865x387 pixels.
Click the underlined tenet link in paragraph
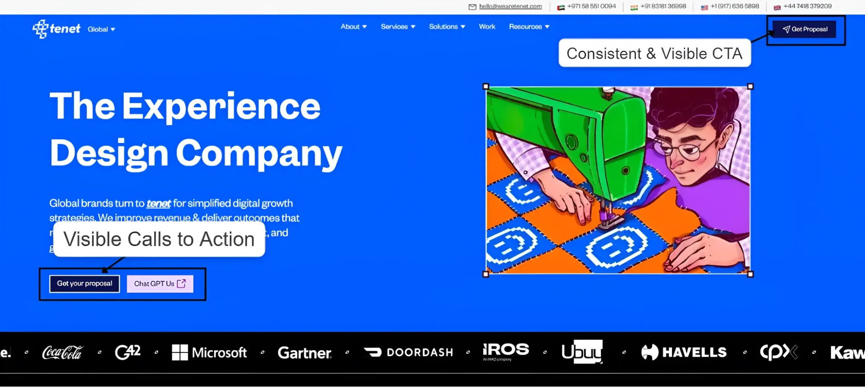pyautogui.click(x=158, y=203)
